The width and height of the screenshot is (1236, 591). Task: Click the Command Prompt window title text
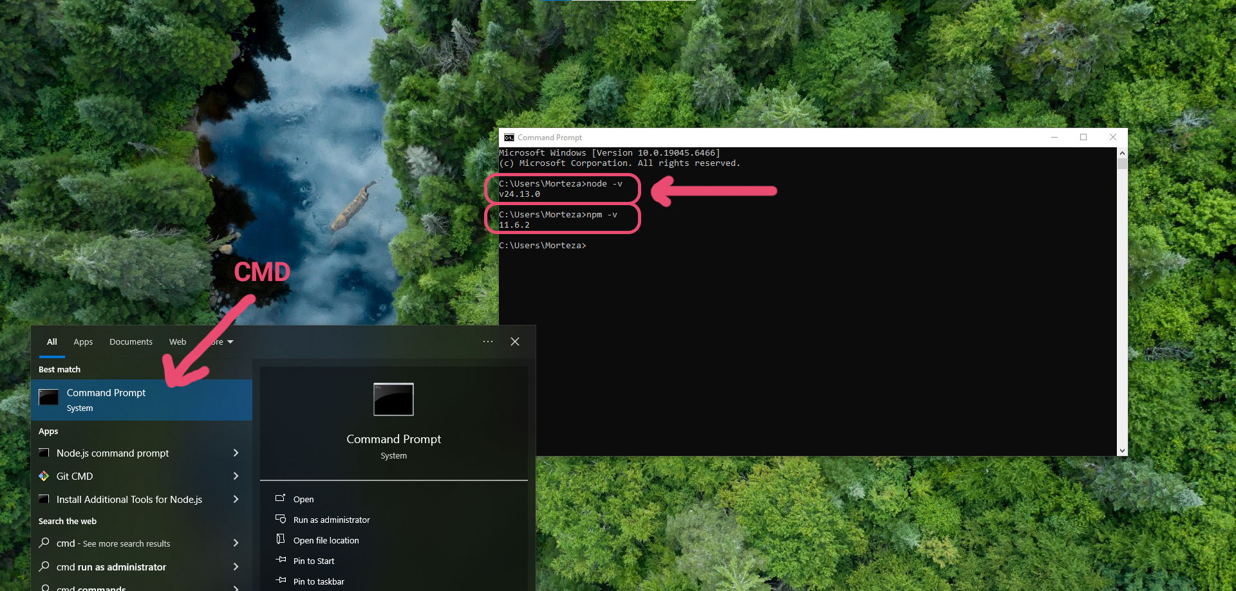coord(550,138)
